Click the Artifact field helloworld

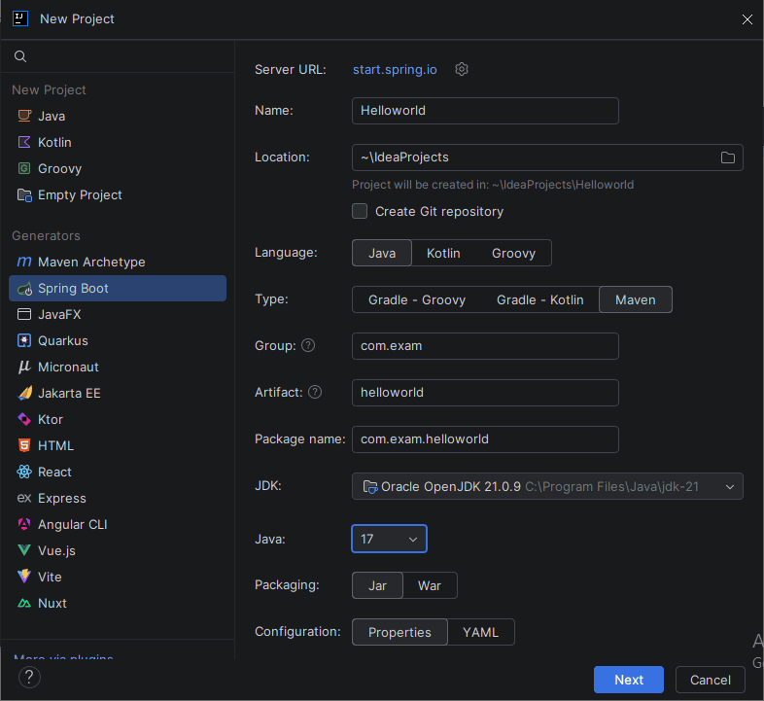pos(485,393)
